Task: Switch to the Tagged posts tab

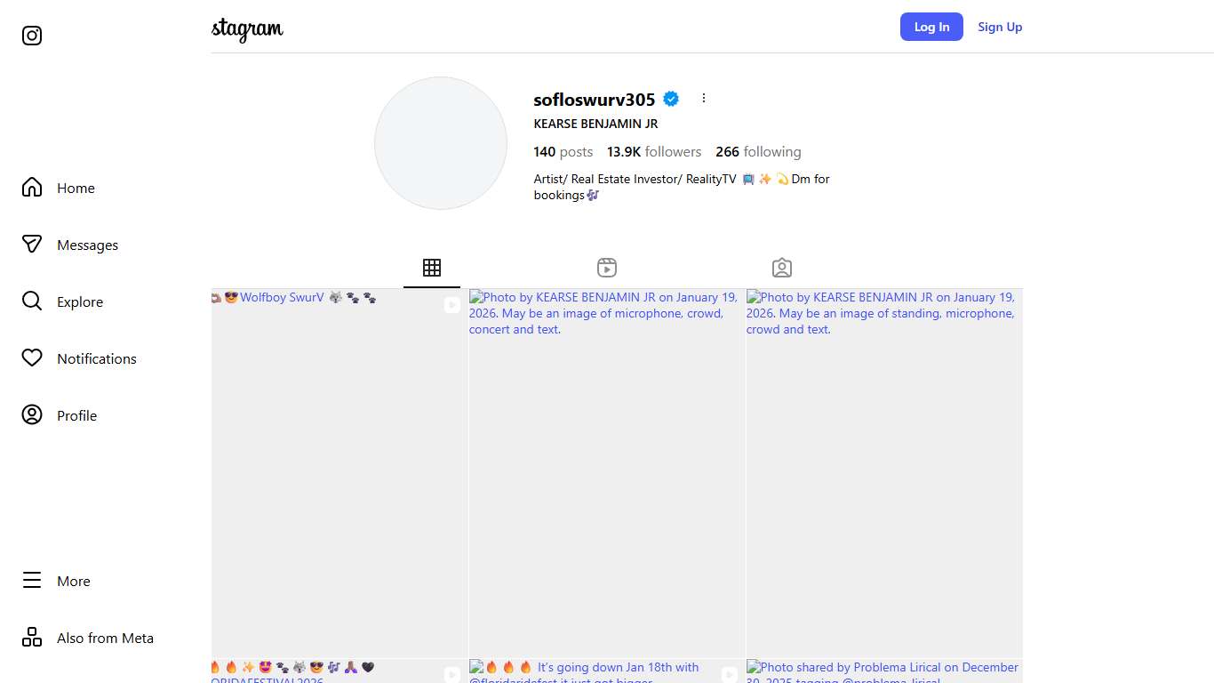Action: coord(782,268)
